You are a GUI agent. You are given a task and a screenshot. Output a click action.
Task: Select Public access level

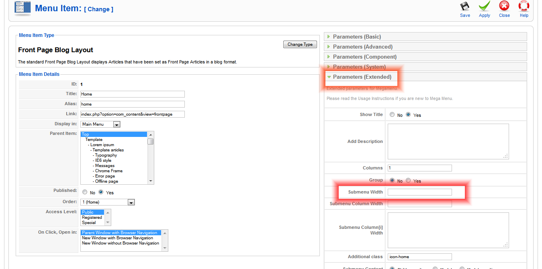[x=93, y=212]
